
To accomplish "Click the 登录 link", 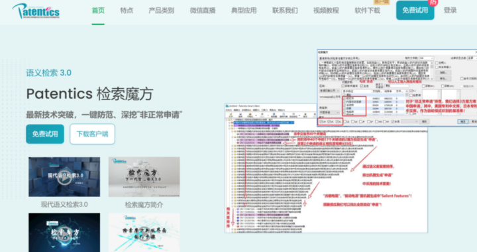I will click(450, 11).
